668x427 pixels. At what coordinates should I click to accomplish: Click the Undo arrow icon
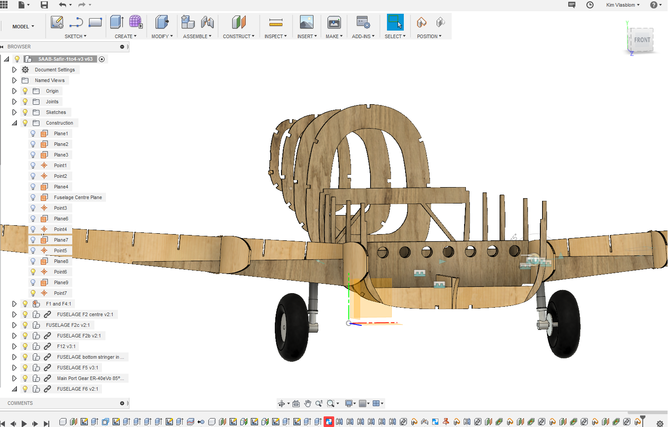coord(63,5)
